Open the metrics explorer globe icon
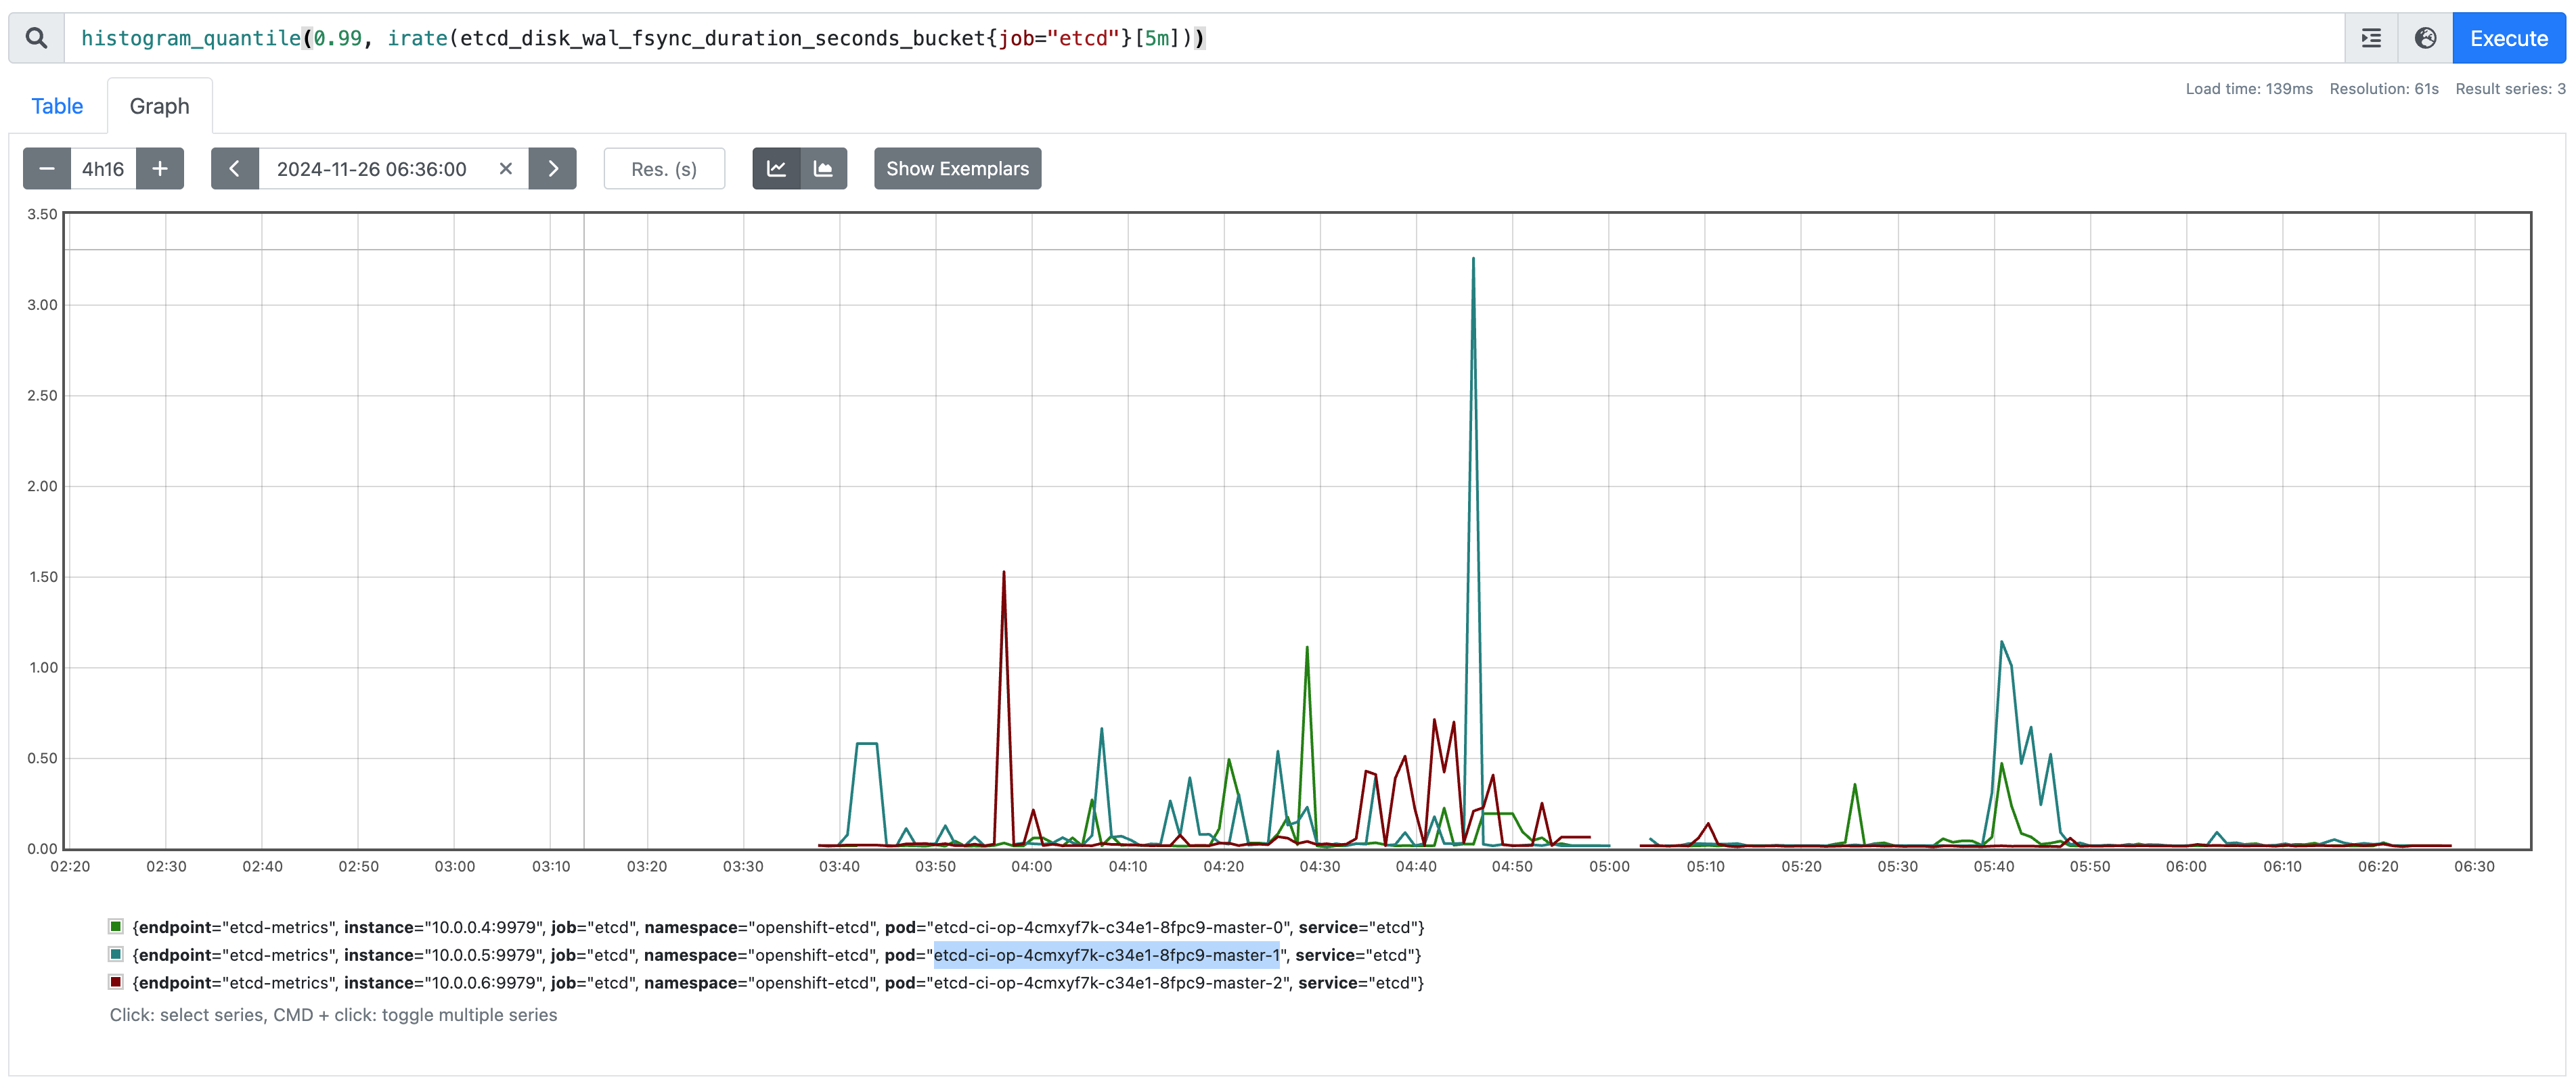The height and width of the screenshot is (1088, 2576). pyautogui.click(x=2425, y=38)
